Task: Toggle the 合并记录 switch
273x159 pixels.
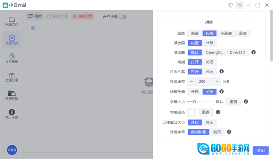Action: point(123,17)
